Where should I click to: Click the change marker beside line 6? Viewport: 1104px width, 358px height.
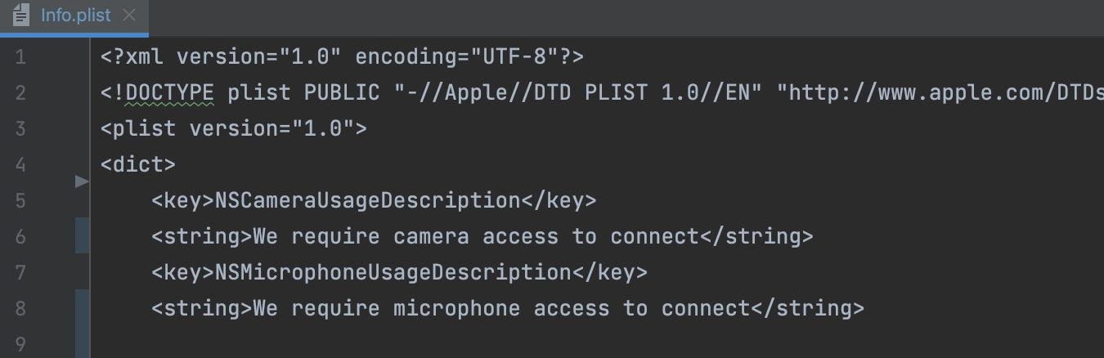point(83,236)
